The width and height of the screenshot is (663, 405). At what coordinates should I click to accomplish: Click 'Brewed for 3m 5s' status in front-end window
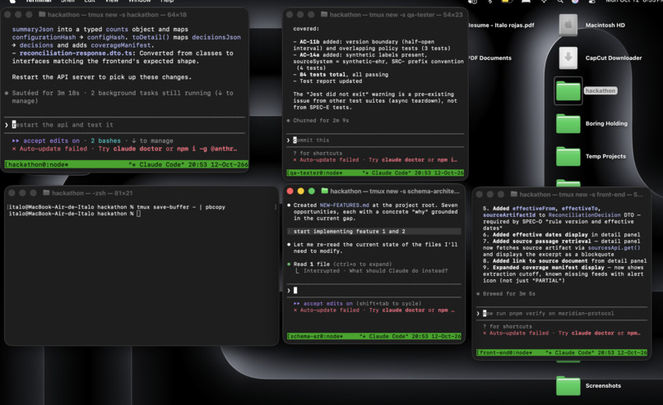[x=508, y=294]
